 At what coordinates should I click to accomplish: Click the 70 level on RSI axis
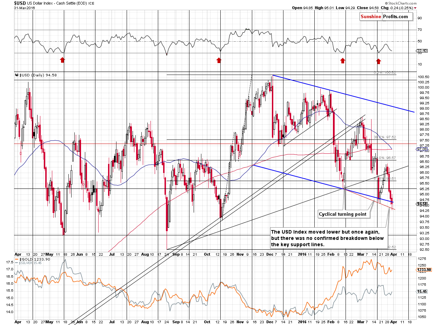point(420,30)
